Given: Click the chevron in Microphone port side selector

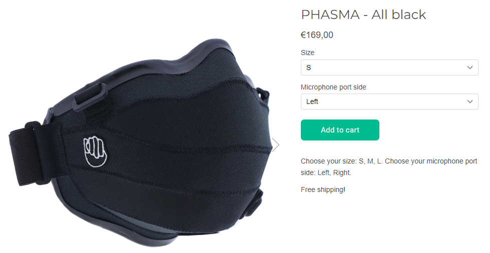Looking at the screenshot, I should 469,101.
